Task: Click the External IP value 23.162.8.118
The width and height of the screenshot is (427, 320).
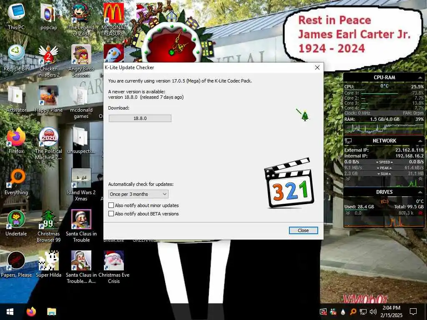Action: [409, 150]
